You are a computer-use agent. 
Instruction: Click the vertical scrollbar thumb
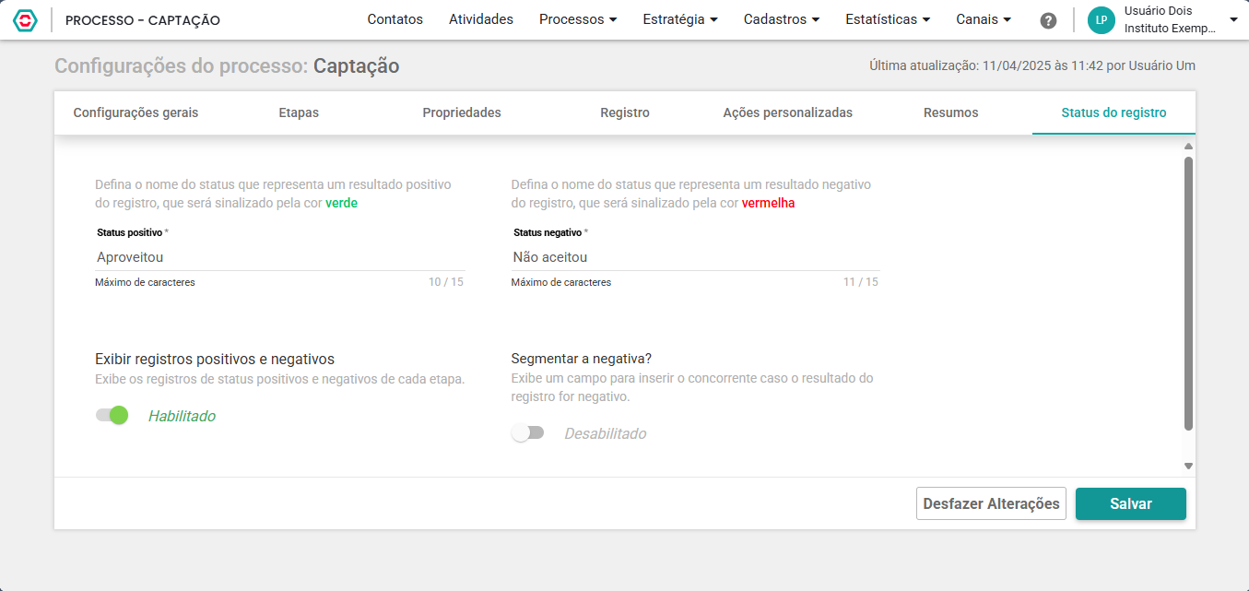pos(1188,293)
